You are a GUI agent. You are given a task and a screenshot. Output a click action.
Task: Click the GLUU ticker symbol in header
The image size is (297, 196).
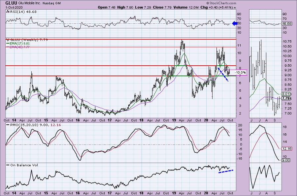coord(11,3)
